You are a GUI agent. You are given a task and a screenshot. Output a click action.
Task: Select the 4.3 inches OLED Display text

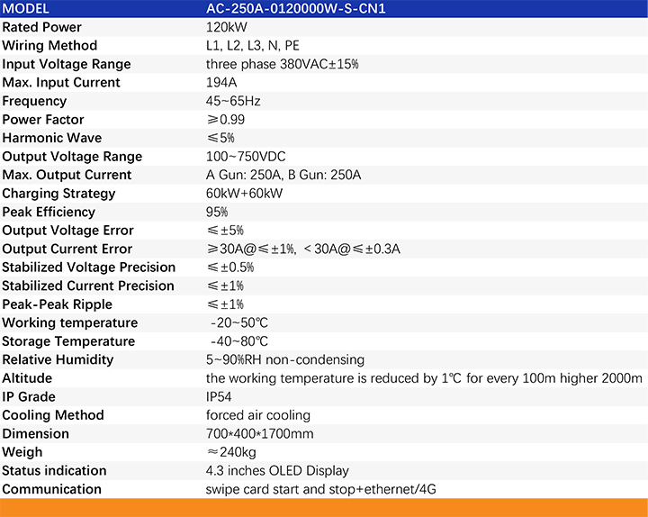pos(277,470)
